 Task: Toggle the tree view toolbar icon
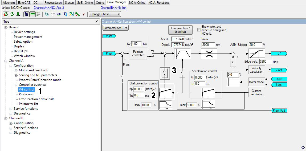point(27,14)
